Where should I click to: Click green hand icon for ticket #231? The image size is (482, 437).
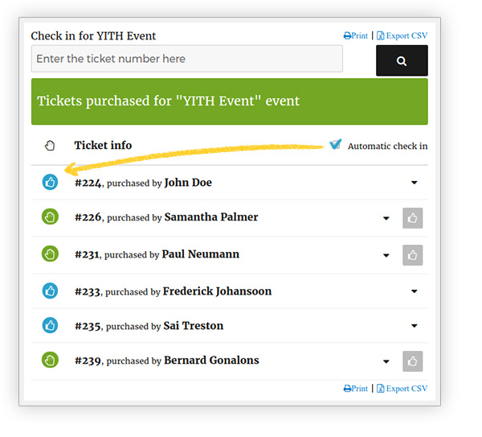click(50, 254)
